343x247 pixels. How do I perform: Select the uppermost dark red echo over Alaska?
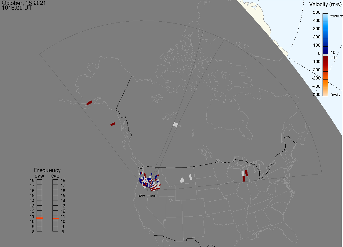(x=89, y=103)
